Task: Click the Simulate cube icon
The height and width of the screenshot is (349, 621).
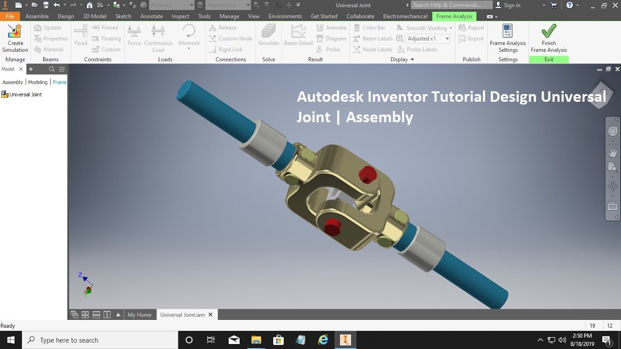Action: coord(268,31)
